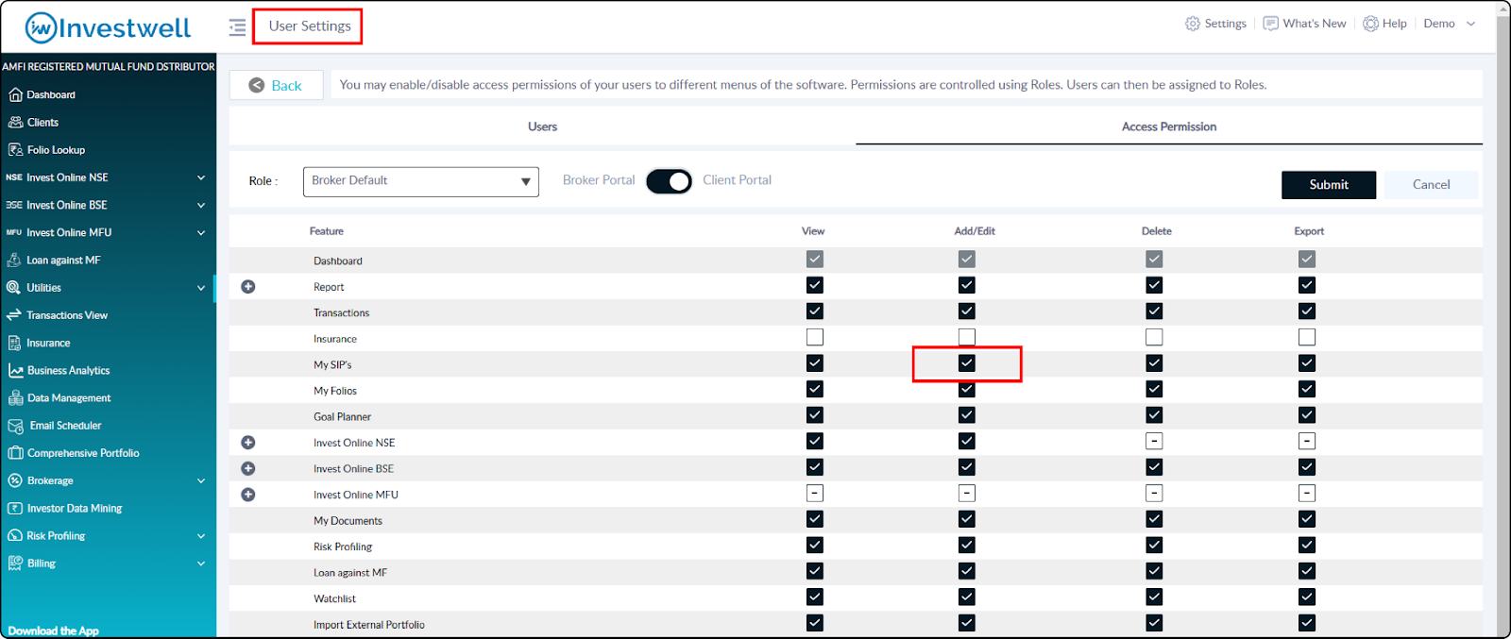Toggle Invest Online NSE Delete checkbox

pyautogui.click(x=1154, y=441)
